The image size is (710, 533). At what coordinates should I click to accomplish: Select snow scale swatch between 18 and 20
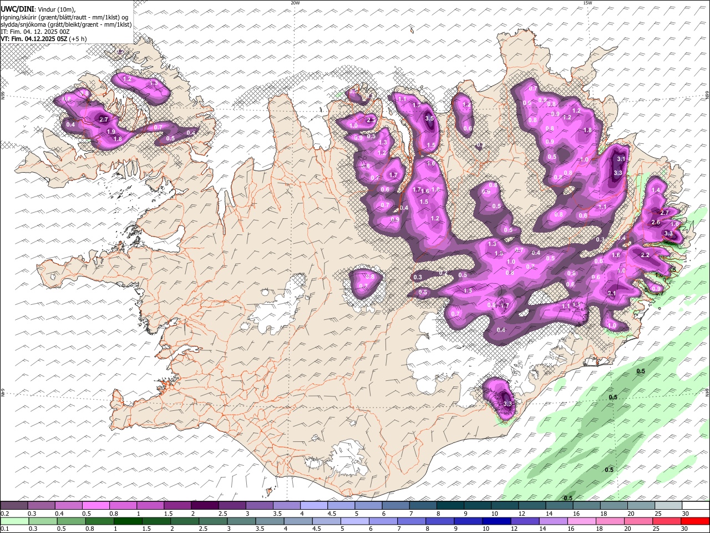(x=613, y=505)
